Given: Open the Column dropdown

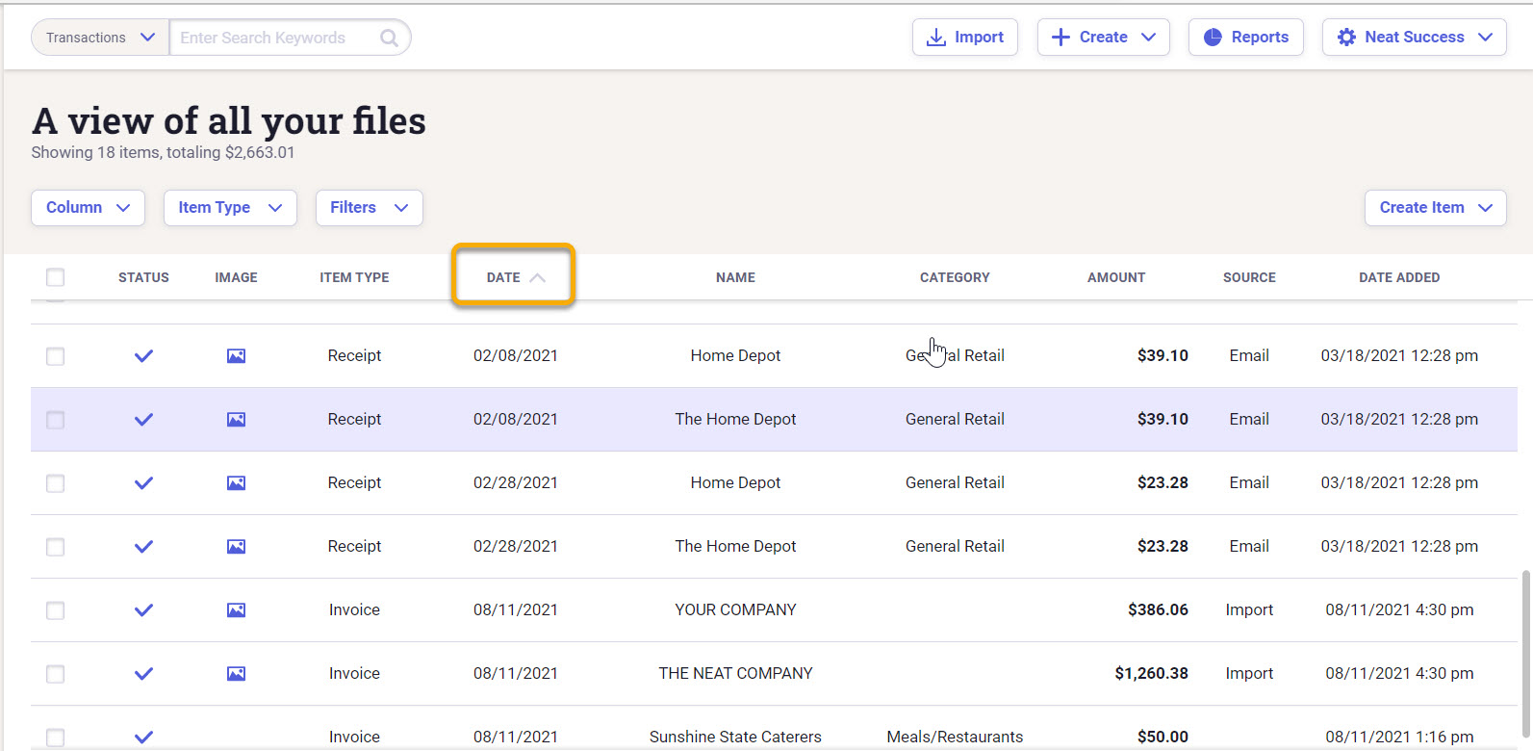Looking at the screenshot, I should 88,208.
